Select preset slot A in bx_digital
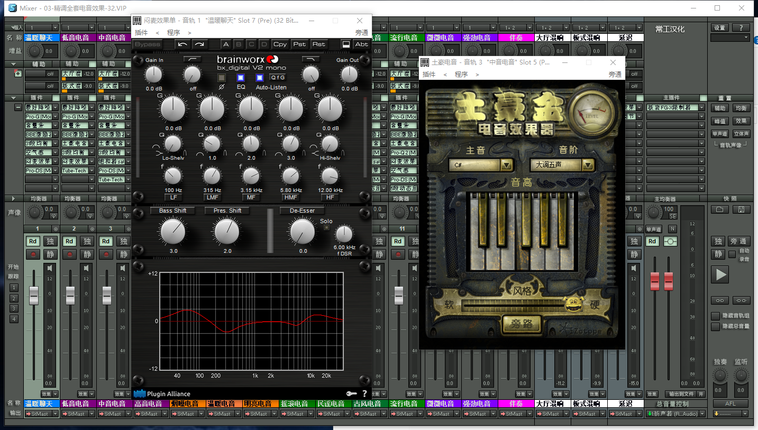The height and width of the screenshot is (430, 758). pyautogui.click(x=226, y=44)
